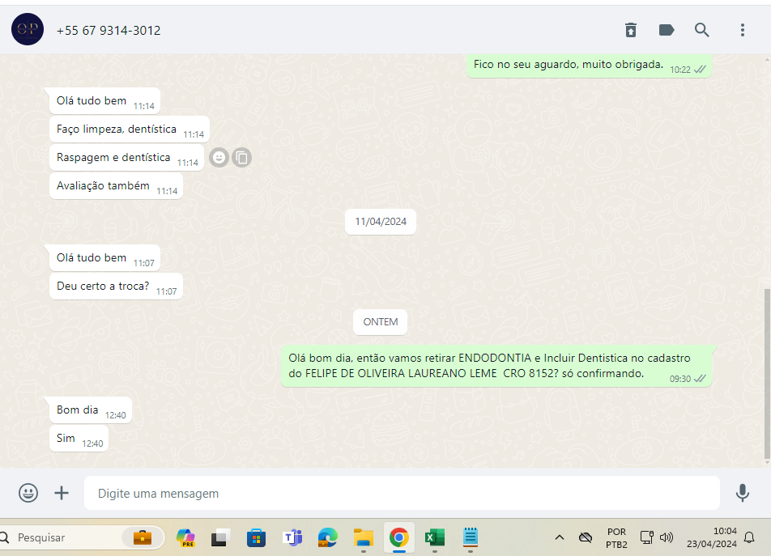Click the sent message about ENDODONTIA
The width and height of the screenshot is (771, 556).
point(496,366)
